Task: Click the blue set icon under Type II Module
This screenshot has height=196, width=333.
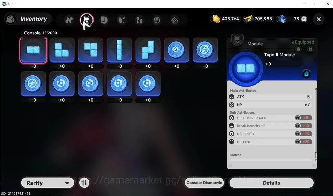Action: tap(306, 74)
